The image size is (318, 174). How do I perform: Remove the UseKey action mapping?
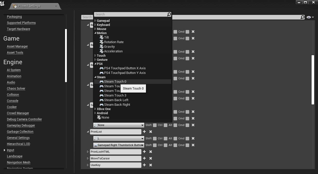[x=151, y=165]
